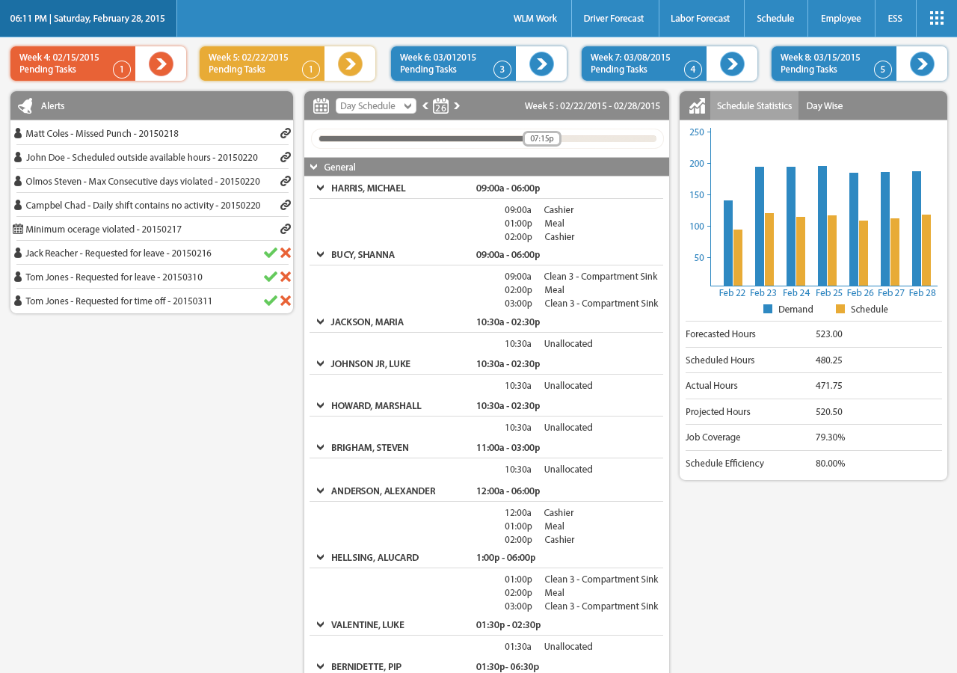
Task: Open the apps grid icon in header
Action: (936, 18)
